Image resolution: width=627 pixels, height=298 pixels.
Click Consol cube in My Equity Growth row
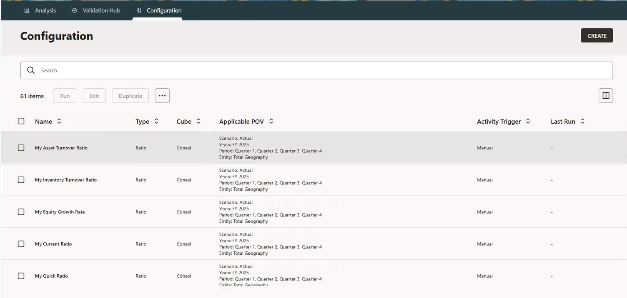(184, 212)
